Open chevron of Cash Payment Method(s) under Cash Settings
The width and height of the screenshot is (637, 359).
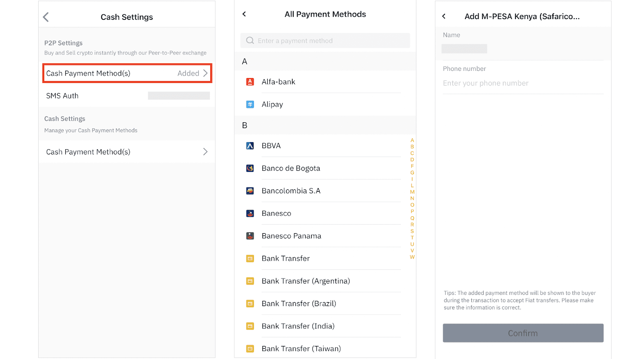(205, 152)
